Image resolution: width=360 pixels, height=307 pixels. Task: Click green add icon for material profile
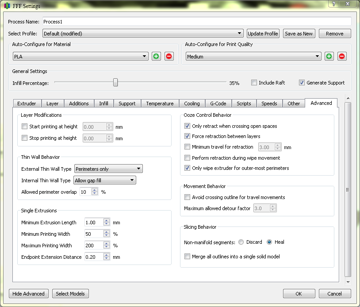[156, 56]
